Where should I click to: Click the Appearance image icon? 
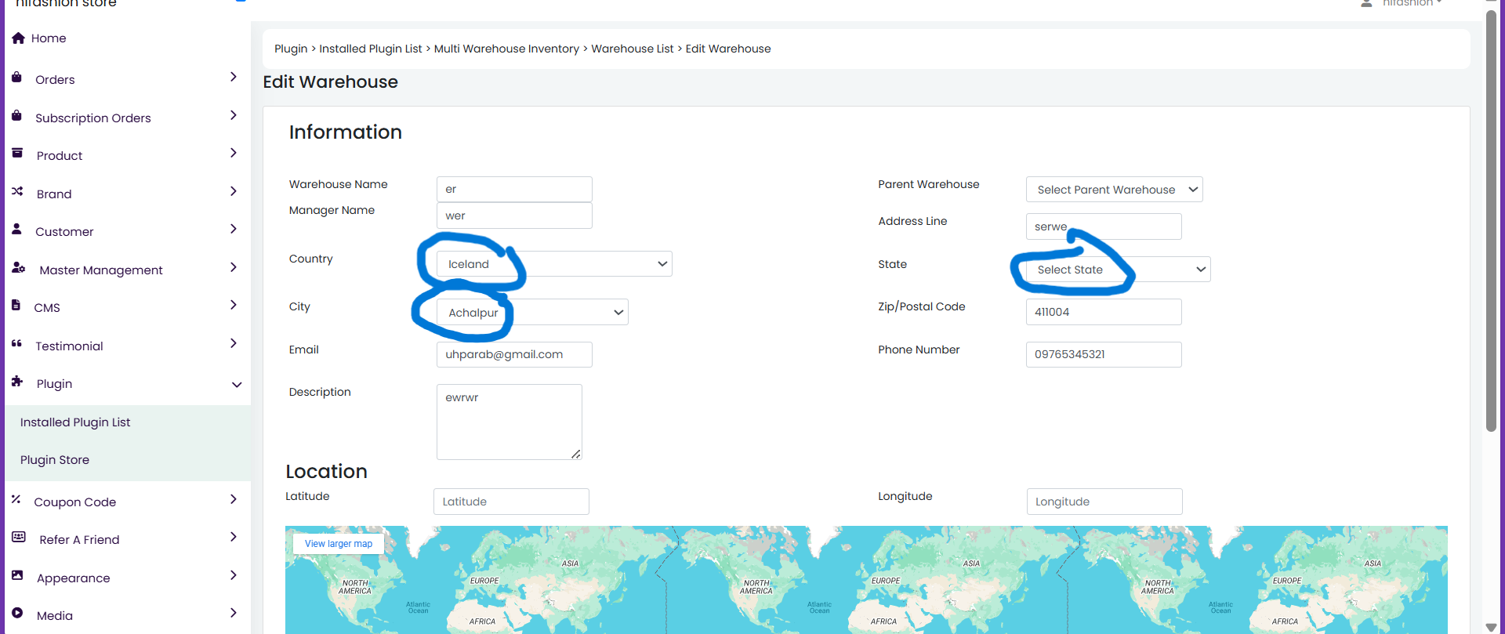coord(17,575)
